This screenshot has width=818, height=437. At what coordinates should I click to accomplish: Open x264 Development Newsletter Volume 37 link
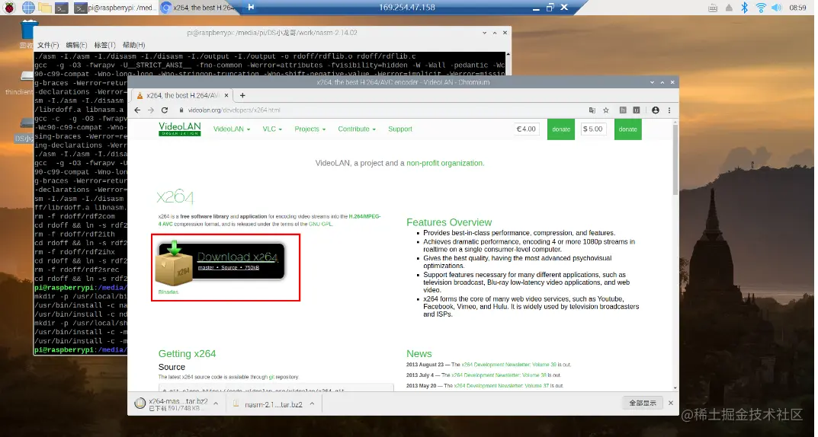502,385
